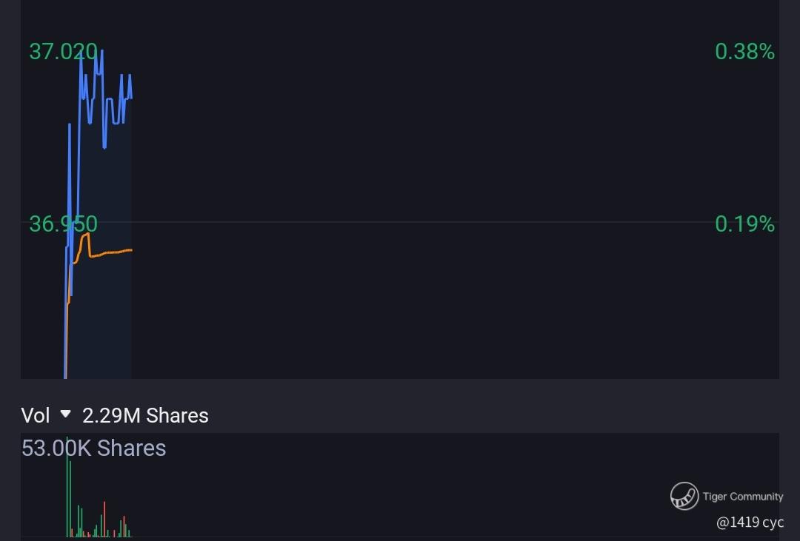Screen dimensions: 800x541
Task: Click the deepest dip of the blue price line
Action: click(104, 147)
